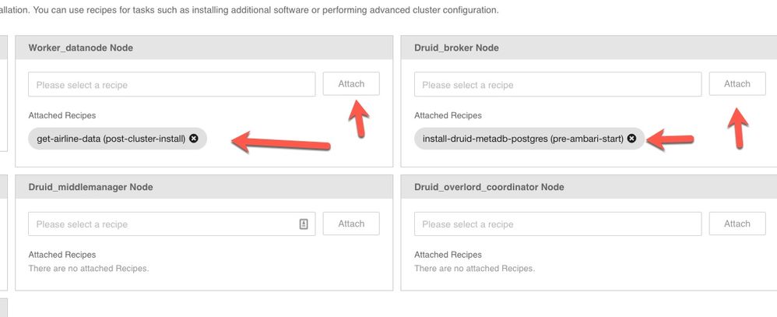Click the Druid_broker Node panel header

tap(589, 48)
